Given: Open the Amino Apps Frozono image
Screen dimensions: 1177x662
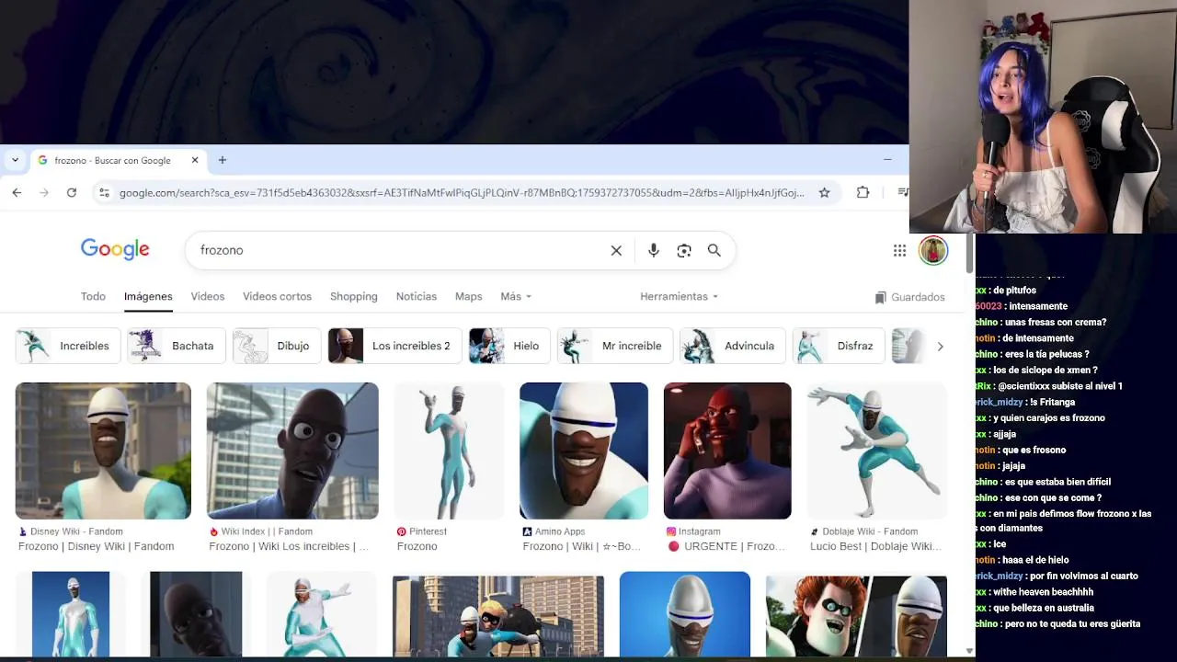Looking at the screenshot, I should pos(584,451).
